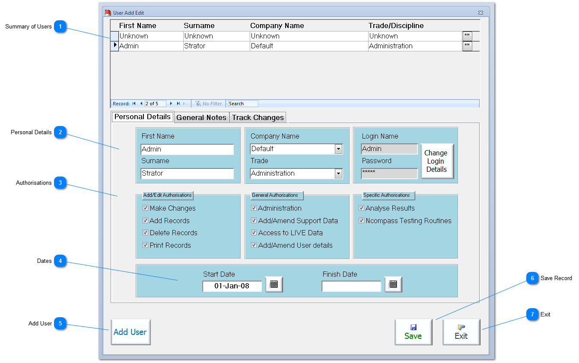
Task: Open Track Changes tab
Action: (258, 117)
